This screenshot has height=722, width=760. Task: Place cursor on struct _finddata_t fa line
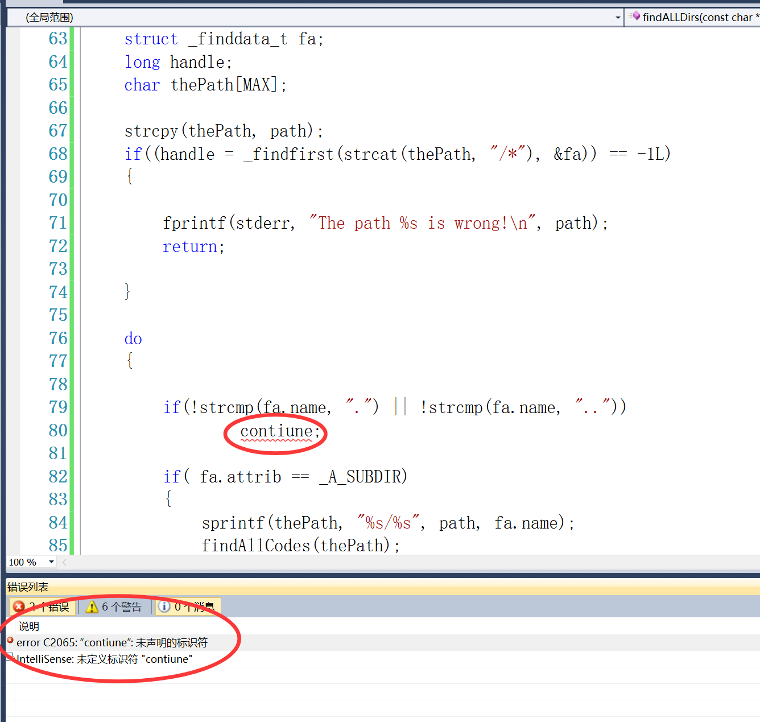[224, 39]
